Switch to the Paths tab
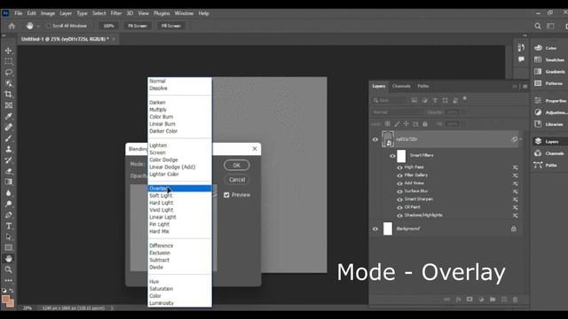 pyautogui.click(x=422, y=86)
